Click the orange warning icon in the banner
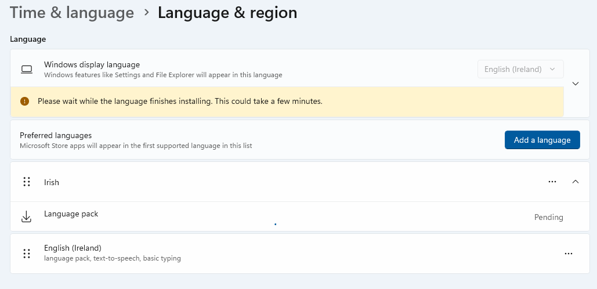 click(24, 102)
